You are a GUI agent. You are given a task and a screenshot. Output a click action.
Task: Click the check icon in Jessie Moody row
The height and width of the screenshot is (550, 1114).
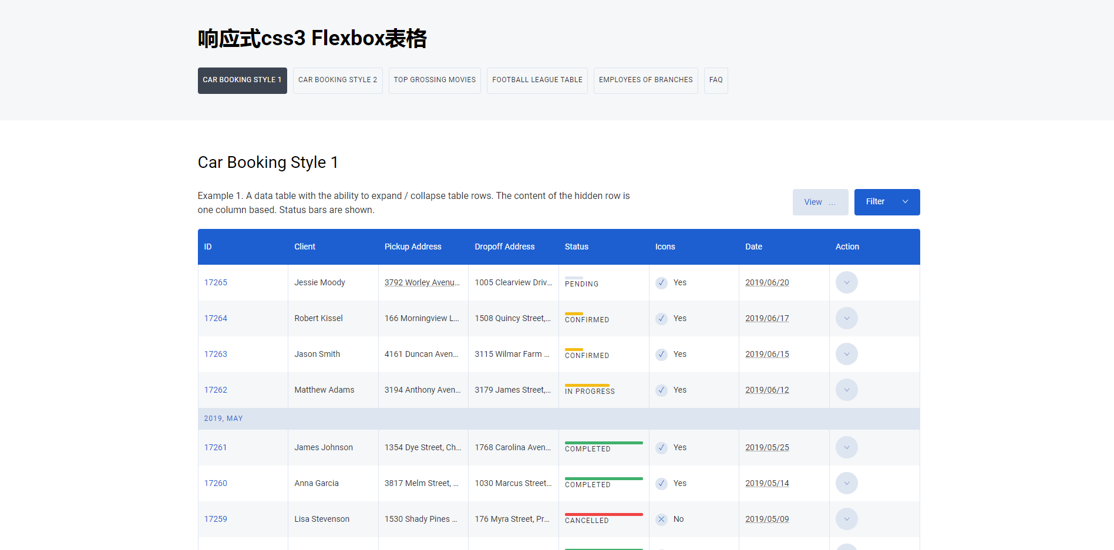(661, 283)
